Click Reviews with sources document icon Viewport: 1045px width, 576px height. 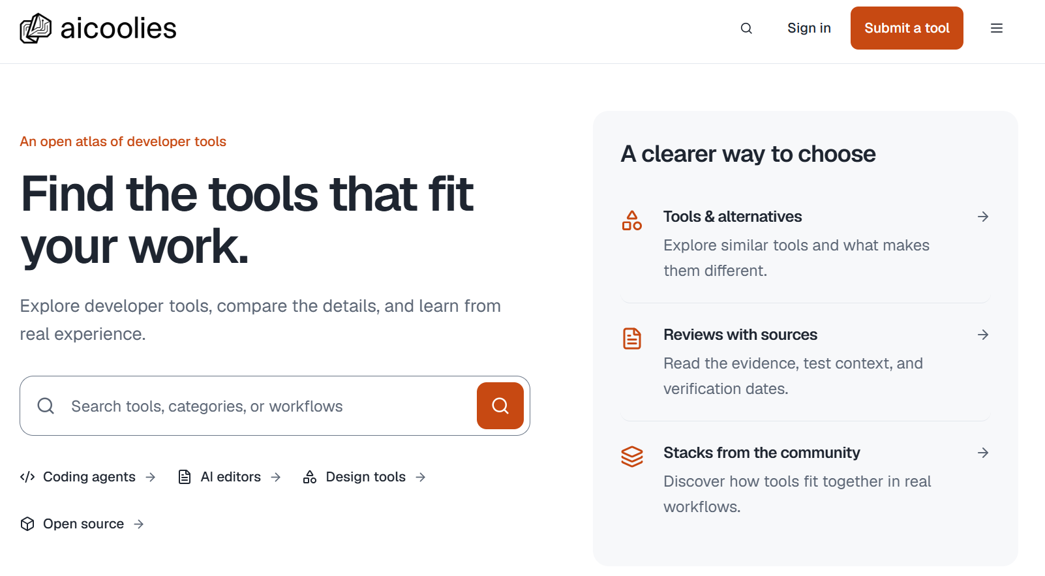tap(632, 339)
